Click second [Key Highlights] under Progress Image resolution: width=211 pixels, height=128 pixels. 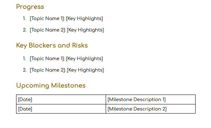pyautogui.click(x=85, y=30)
